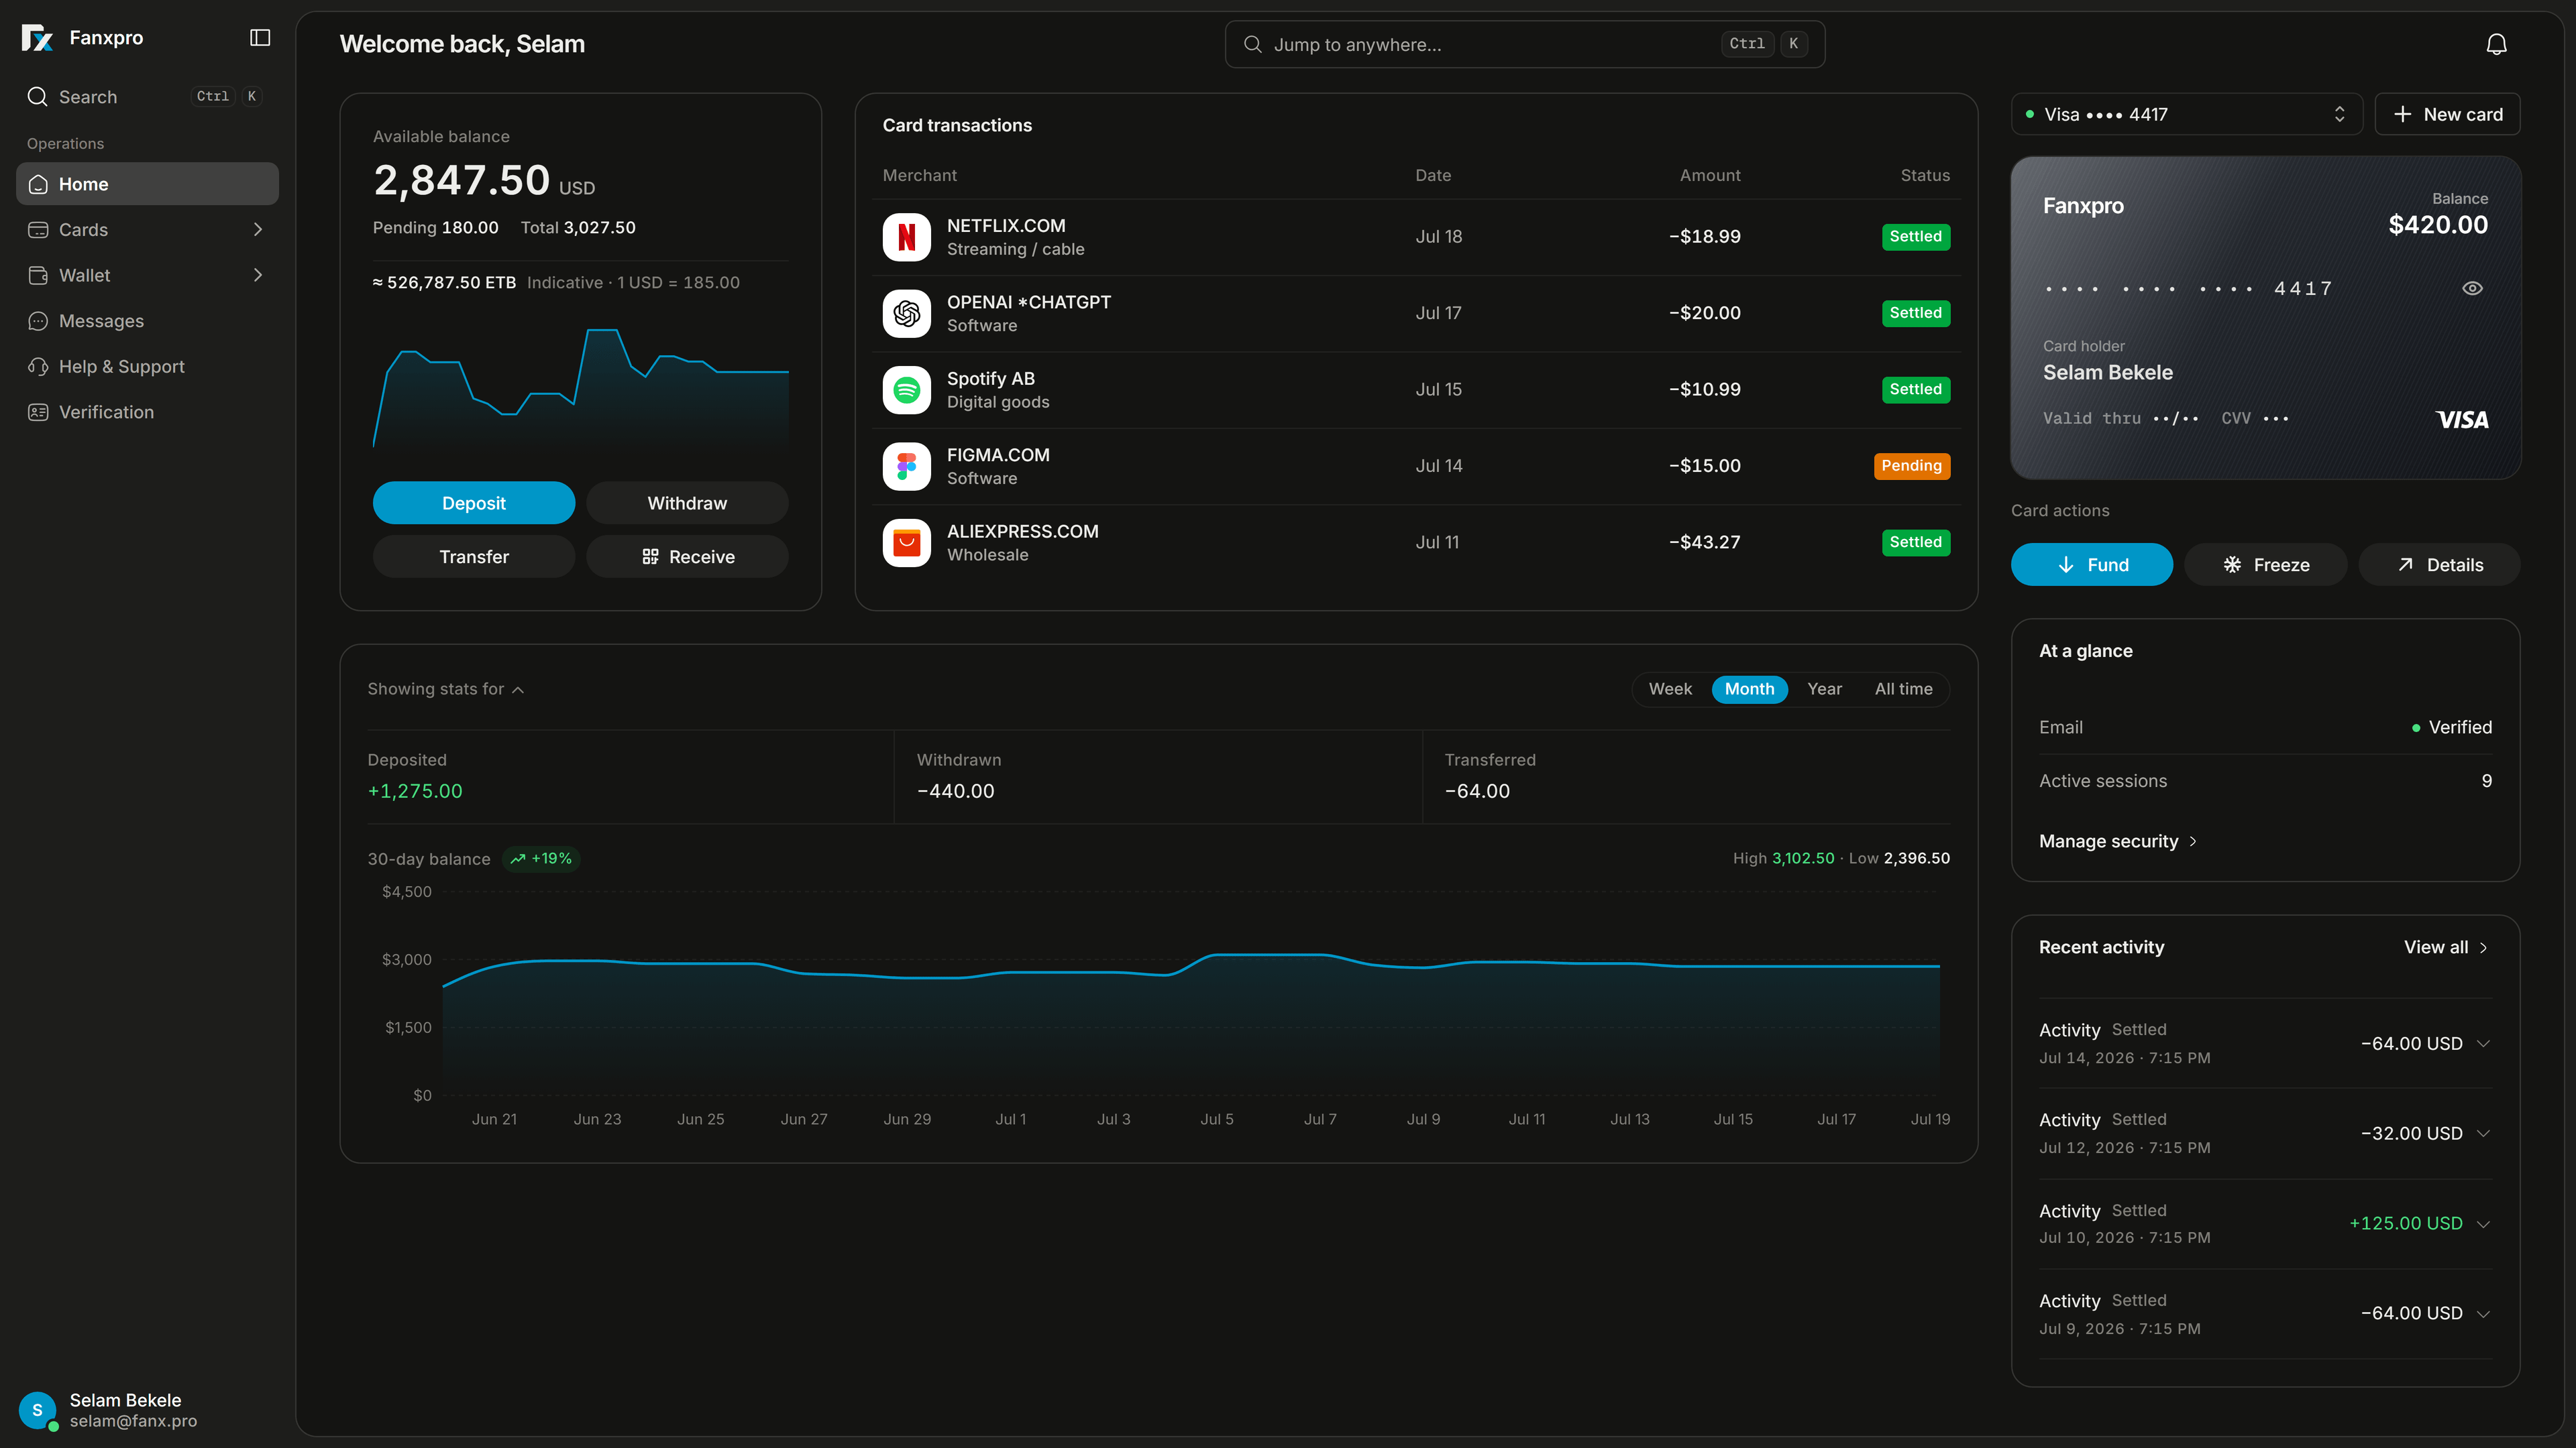Image resolution: width=2576 pixels, height=1448 pixels.
Task: Click the magnifier in Jump to anywhere bar
Action: pyautogui.click(x=1252, y=45)
